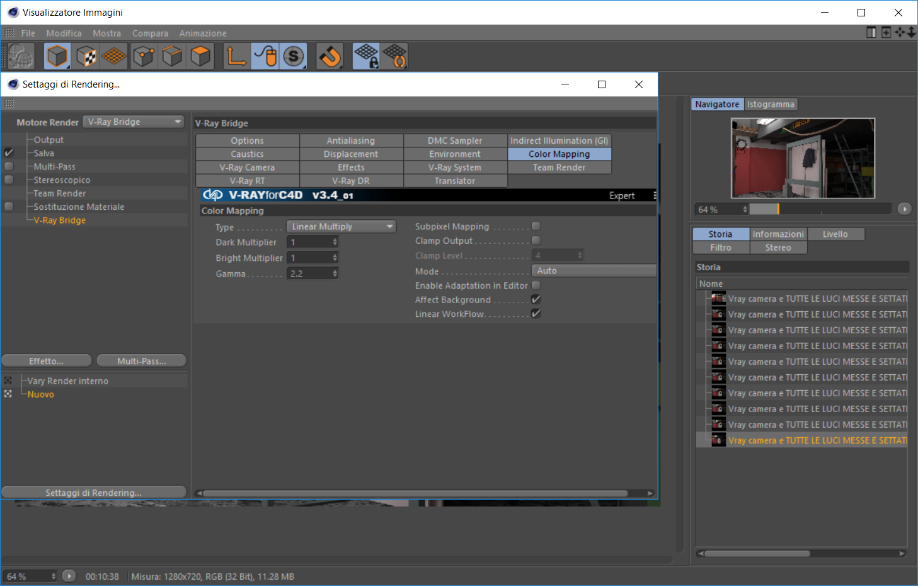Enable the Axis mode L-shaped icon
The width and height of the screenshot is (918, 586).
click(236, 57)
